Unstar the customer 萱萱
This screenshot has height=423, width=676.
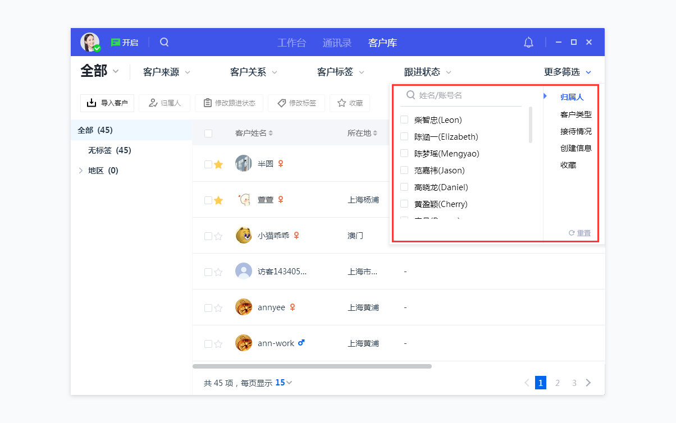click(218, 200)
